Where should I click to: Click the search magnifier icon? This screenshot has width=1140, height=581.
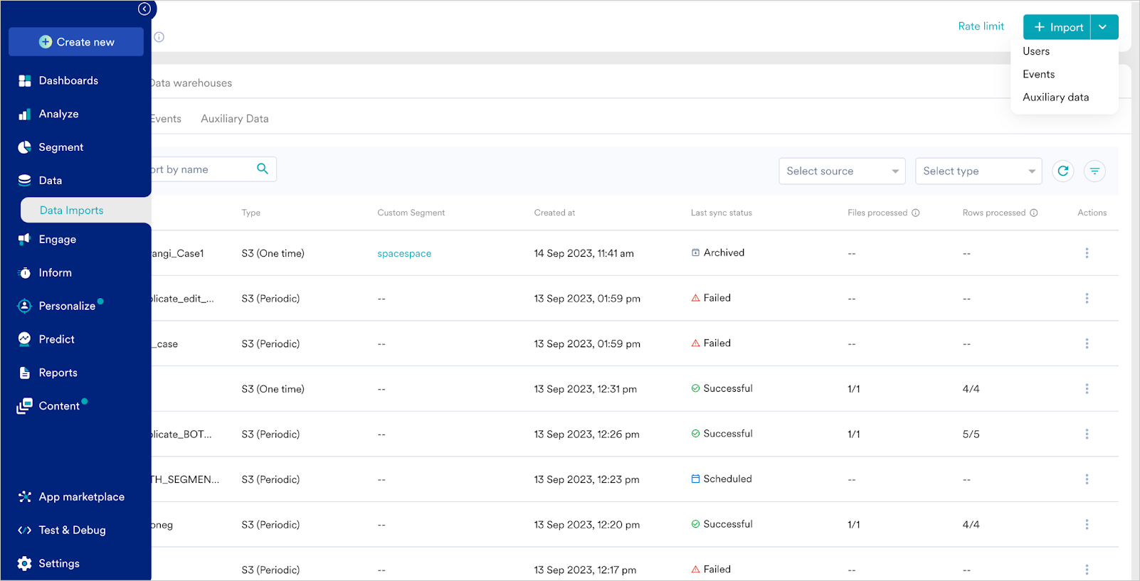(263, 169)
